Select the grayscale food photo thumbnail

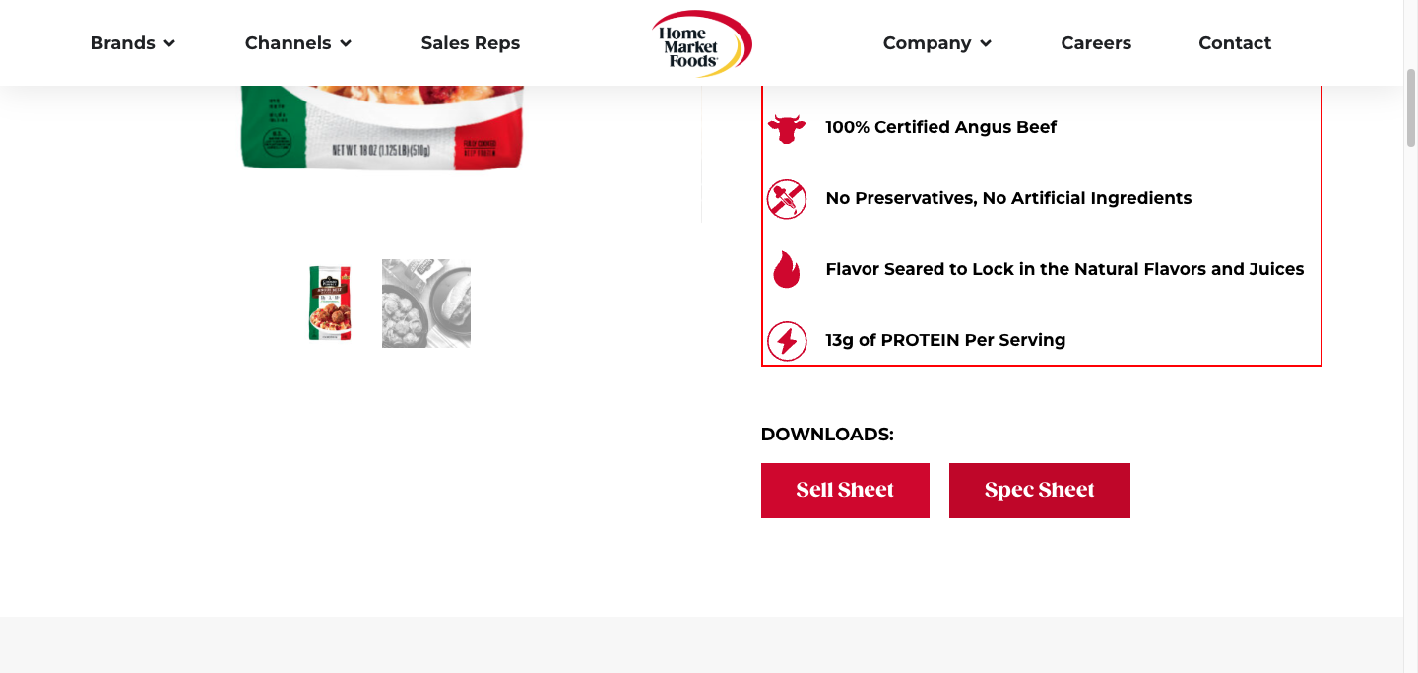tap(426, 303)
